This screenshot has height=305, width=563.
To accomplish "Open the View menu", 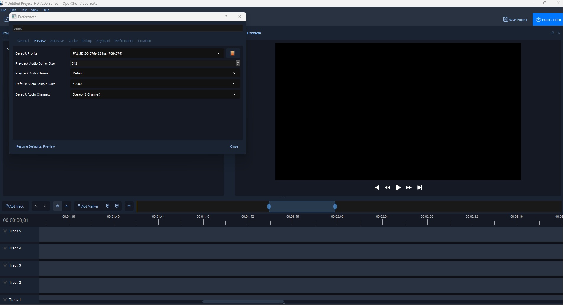I will click(x=35, y=10).
